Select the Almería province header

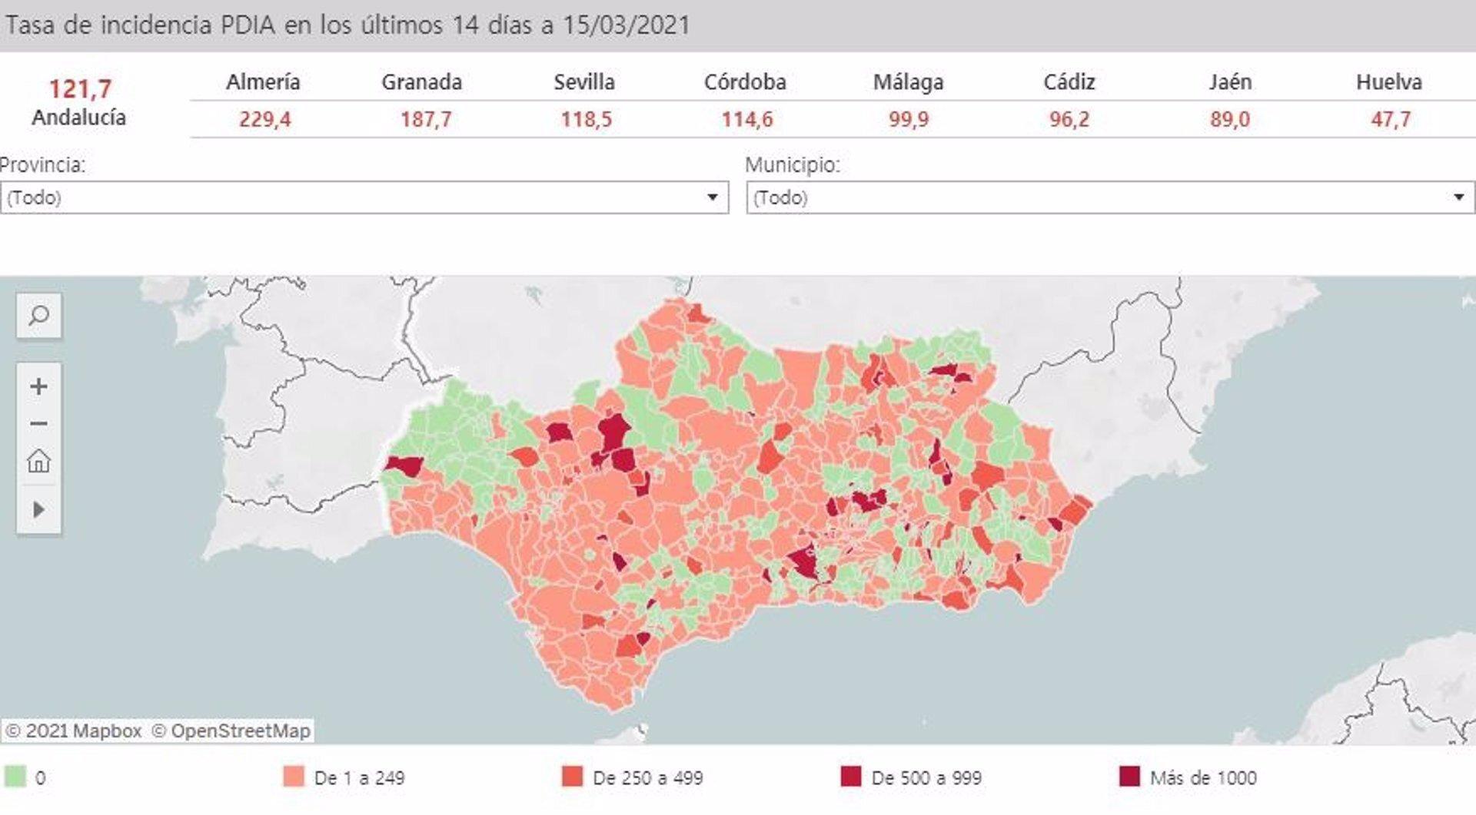point(263,81)
